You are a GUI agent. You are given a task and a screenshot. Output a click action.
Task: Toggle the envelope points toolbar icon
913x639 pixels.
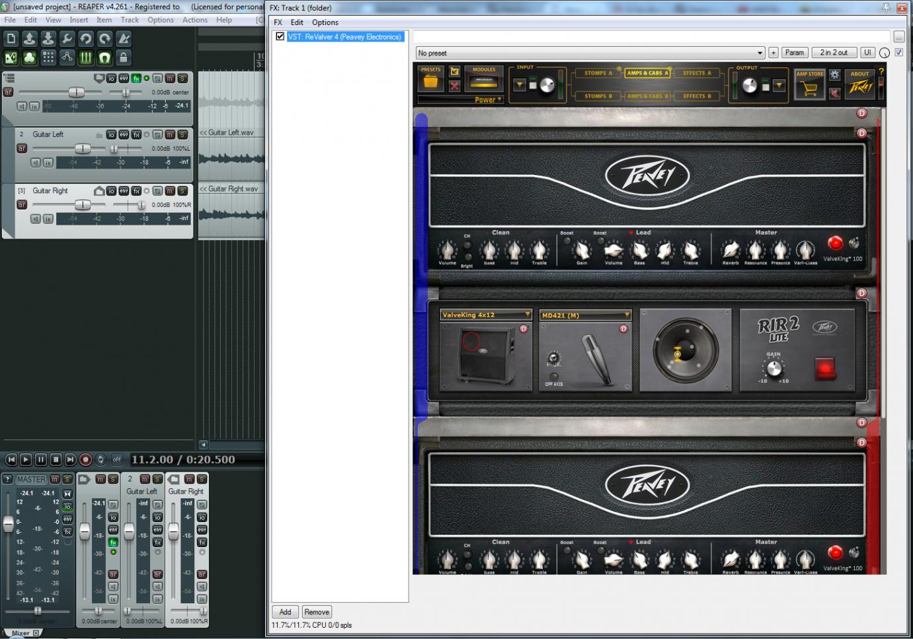[x=67, y=58]
